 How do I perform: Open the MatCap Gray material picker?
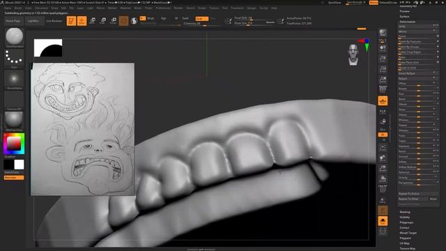[x=14, y=121]
